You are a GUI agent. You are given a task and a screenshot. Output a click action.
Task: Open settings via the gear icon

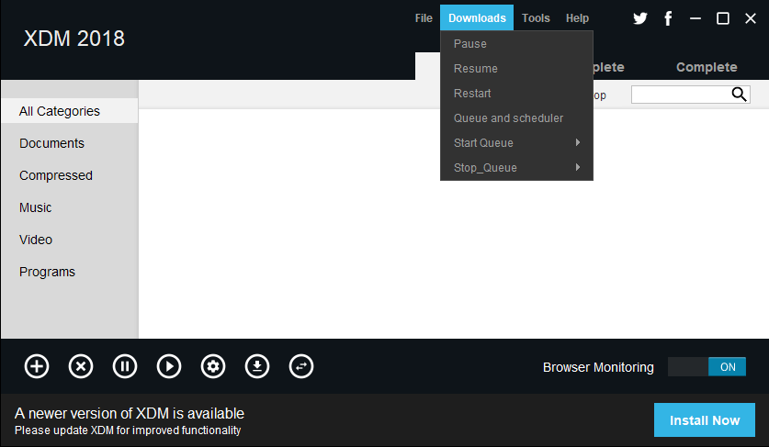pyautogui.click(x=213, y=366)
